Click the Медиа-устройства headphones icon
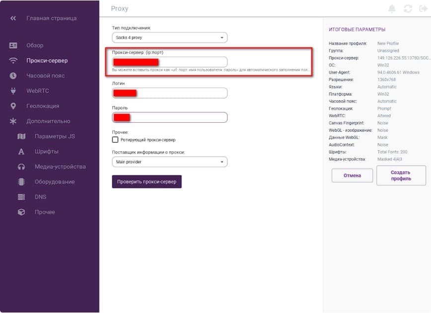This screenshot has height=313, width=431. click(21, 167)
